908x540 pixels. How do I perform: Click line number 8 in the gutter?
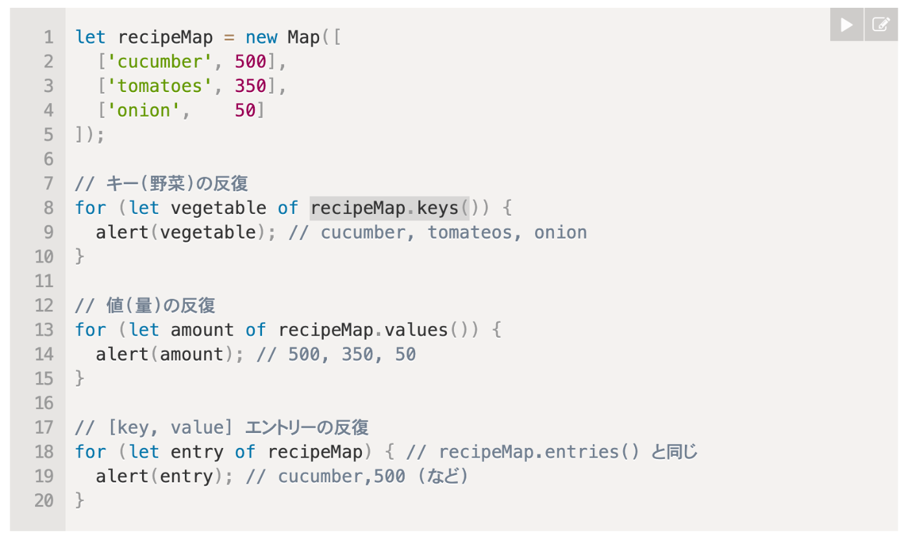point(47,207)
